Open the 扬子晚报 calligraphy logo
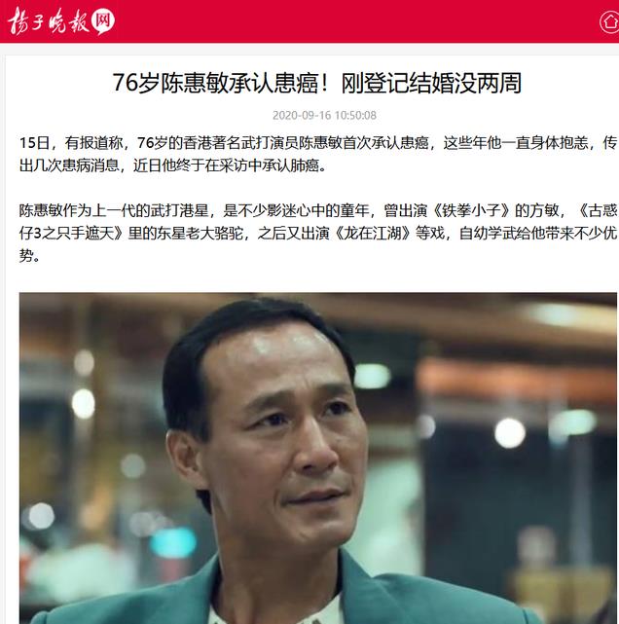Viewport: 619px width, 624px height. coord(48,21)
